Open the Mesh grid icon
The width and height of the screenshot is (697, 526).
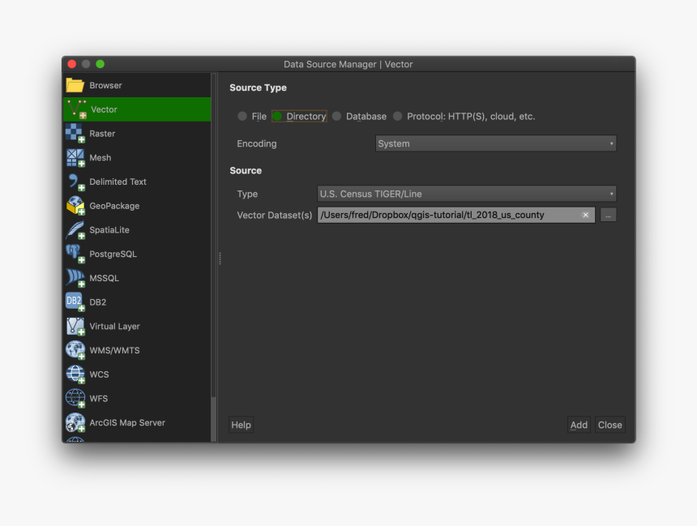(x=75, y=157)
